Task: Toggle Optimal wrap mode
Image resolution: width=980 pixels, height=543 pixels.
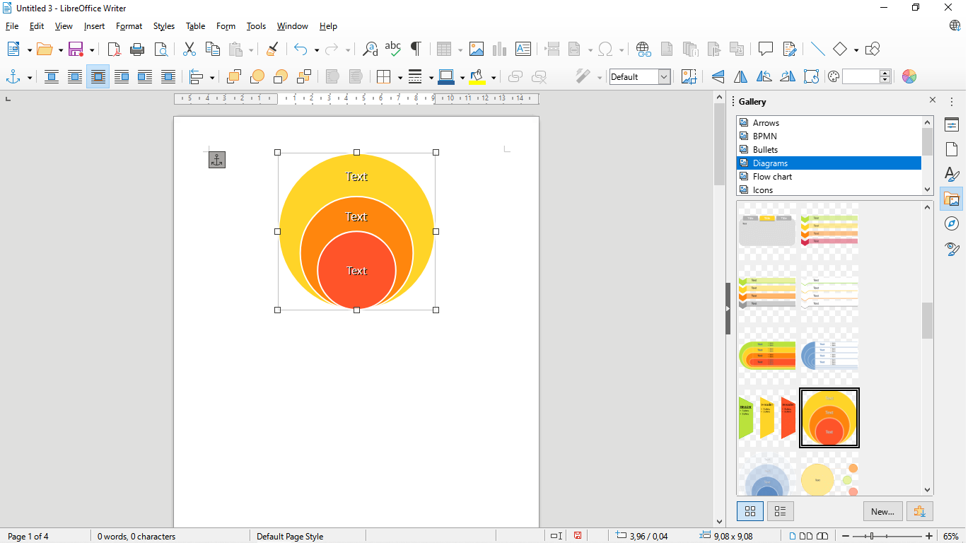Action: tap(98, 76)
